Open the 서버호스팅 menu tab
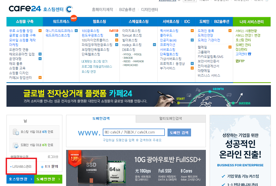276x186 pixels. click(171, 22)
